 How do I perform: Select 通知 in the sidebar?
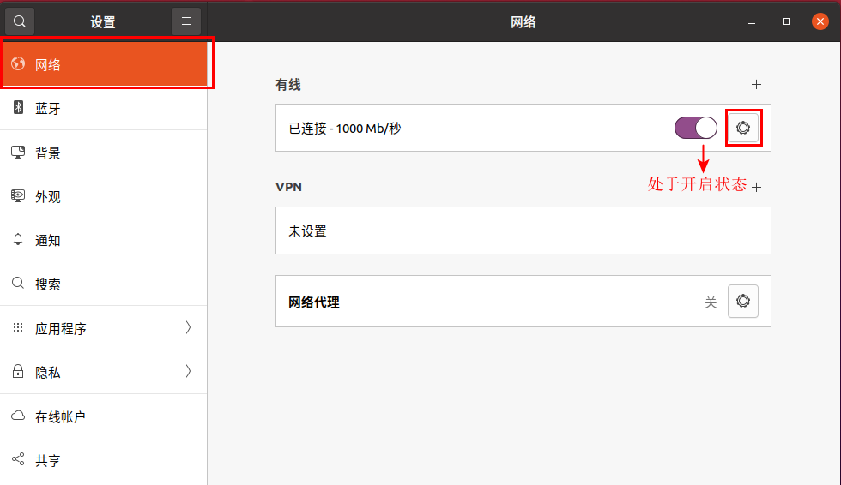[104, 240]
